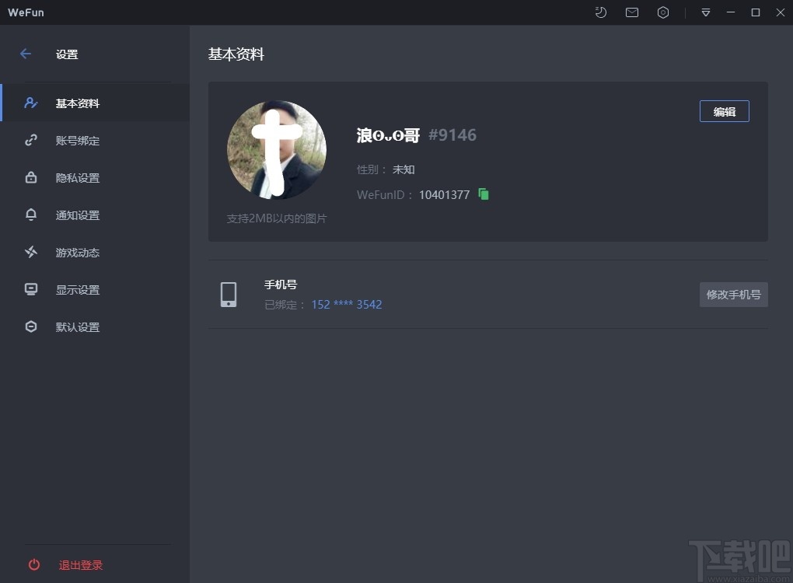Click the pinwheel icon beside 游戏动态

[x=31, y=252]
